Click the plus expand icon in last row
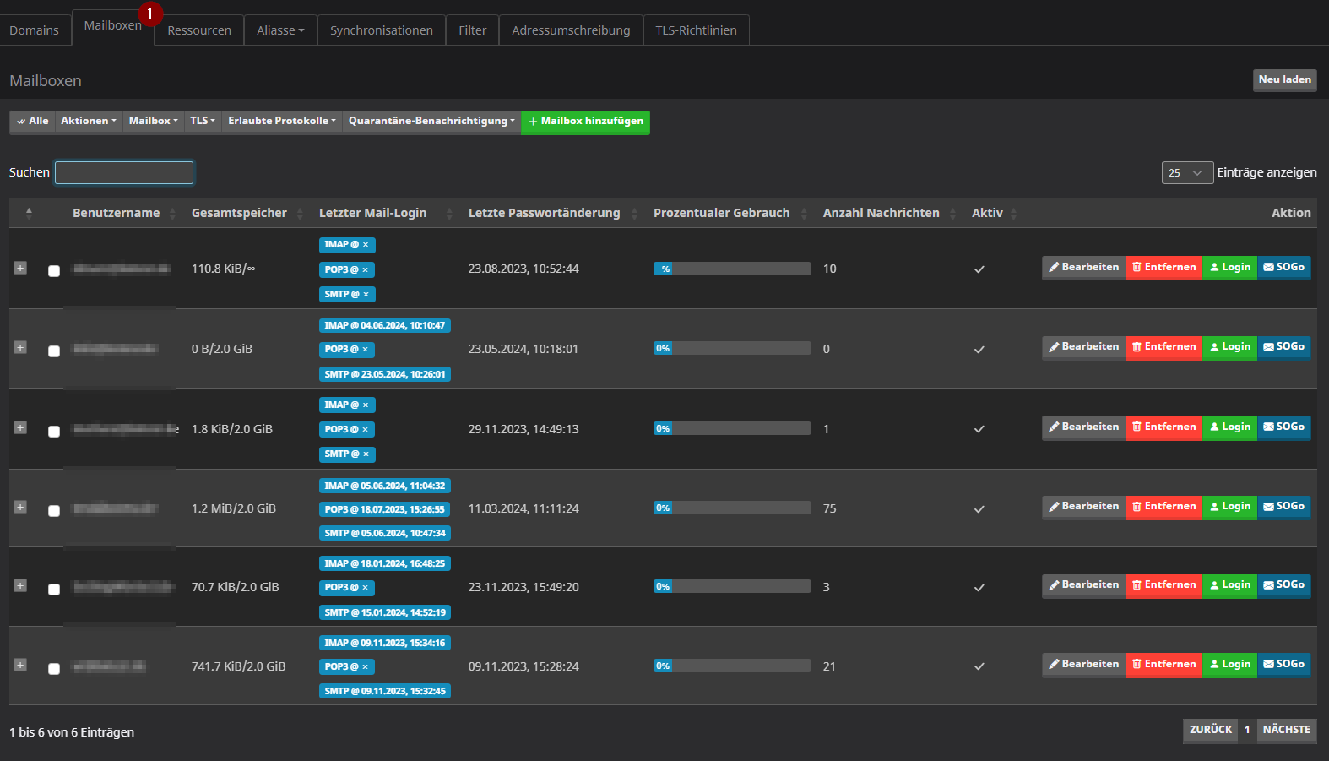Image resolution: width=1329 pixels, height=761 pixels. tap(20, 665)
